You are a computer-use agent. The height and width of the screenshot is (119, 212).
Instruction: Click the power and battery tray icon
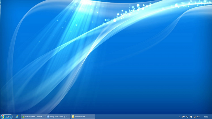[191, 117]
